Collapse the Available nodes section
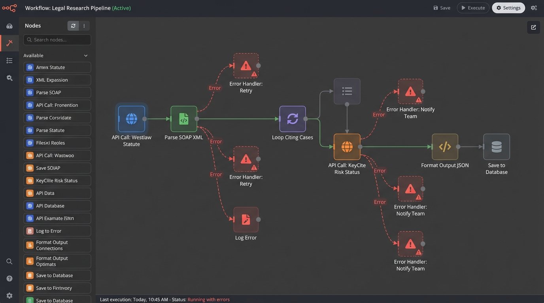 86,56
